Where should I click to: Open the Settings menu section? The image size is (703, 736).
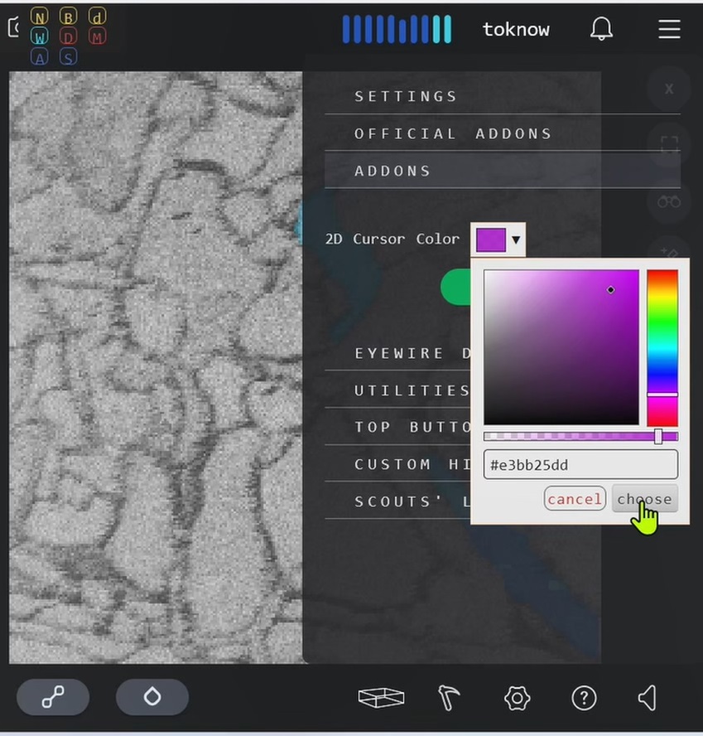[406, 96]
